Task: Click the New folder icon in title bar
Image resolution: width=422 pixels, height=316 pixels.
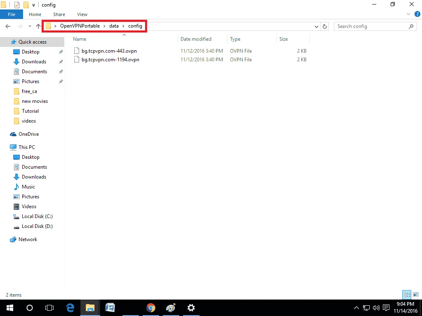Action: pos(26,5)
